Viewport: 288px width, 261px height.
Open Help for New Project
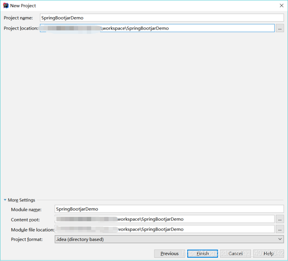(268, 254)
